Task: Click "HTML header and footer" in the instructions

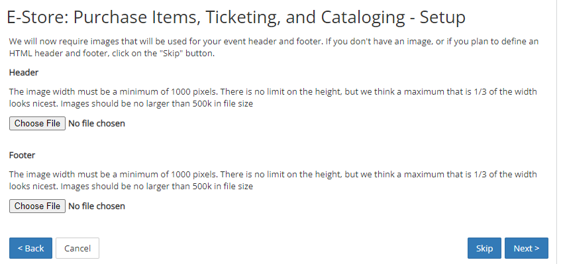Action: [51, 54]
